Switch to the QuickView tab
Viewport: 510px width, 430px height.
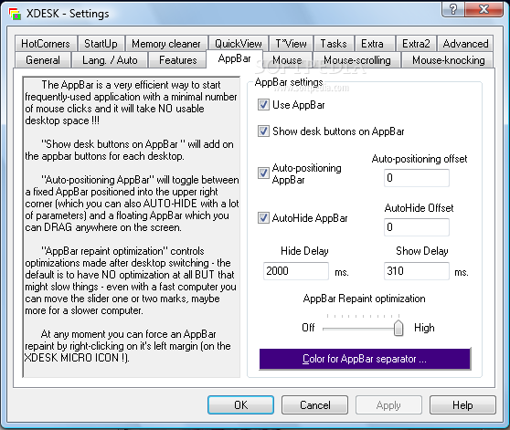tap(238, 44)
